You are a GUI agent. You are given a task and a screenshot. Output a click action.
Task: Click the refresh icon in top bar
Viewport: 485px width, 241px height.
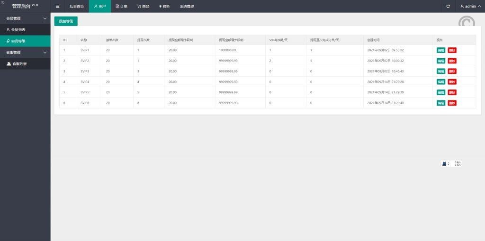(448, 6)
